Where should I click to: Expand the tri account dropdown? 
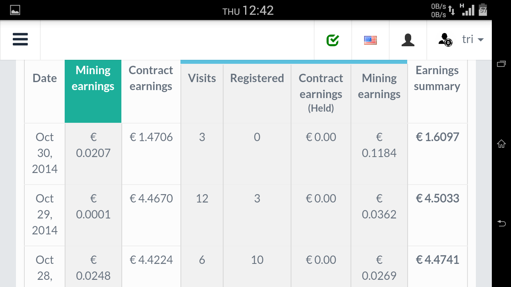click(x=473, y=39)
